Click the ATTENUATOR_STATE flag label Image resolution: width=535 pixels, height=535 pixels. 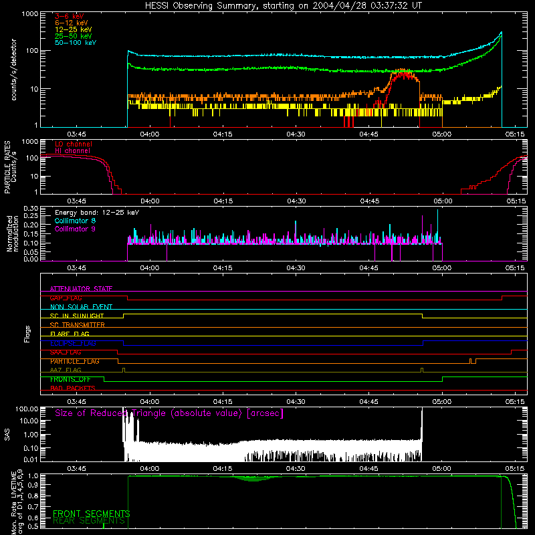pyautogui.click(x=81, y=289)
